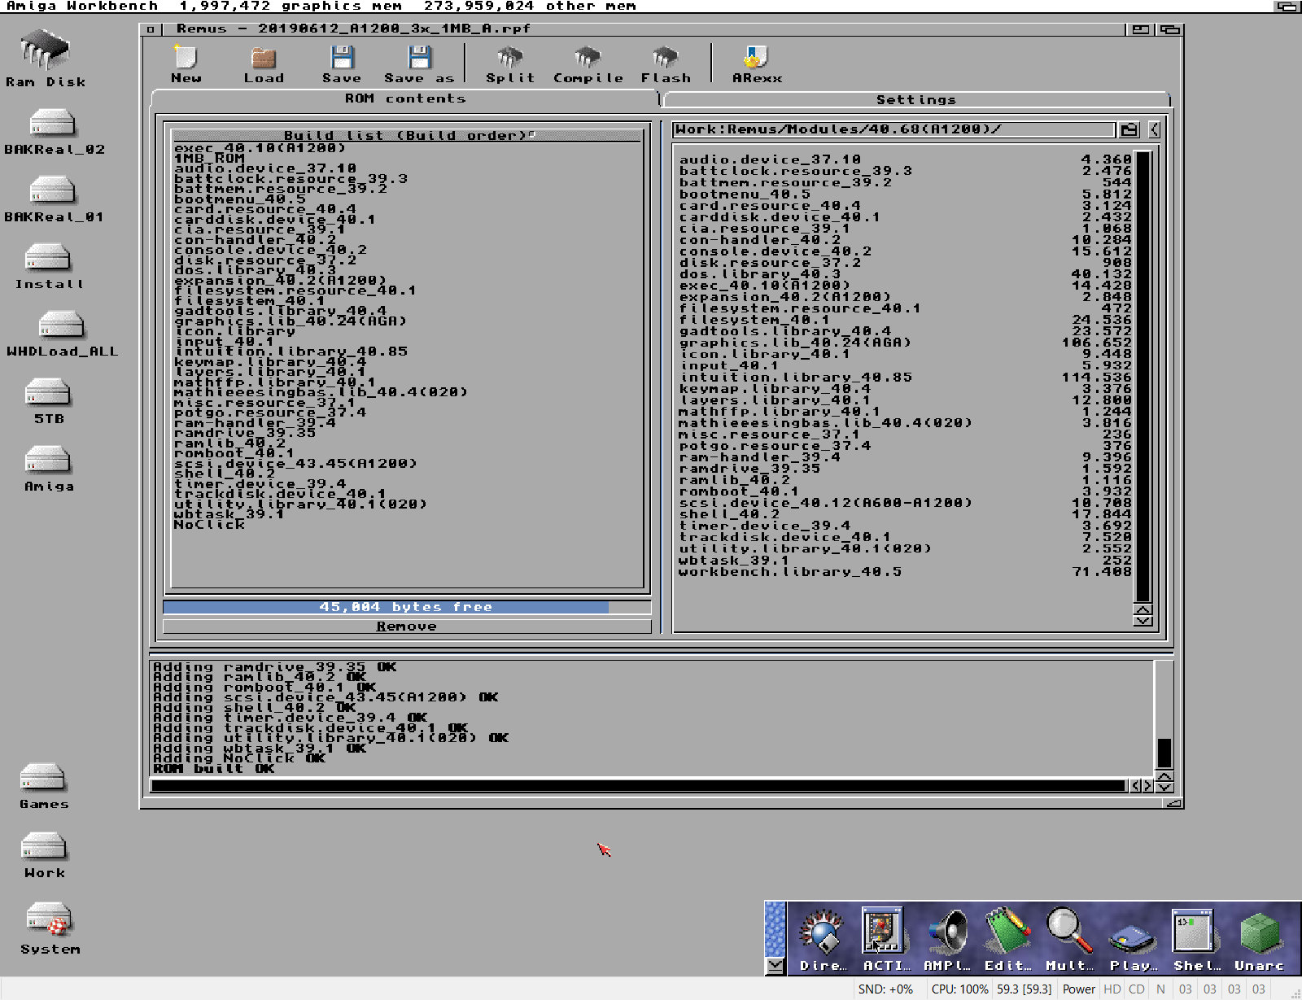Click the Compile chip icon
The height and width of the screenshot is (1000, 1302).
(x=588, y=58)
